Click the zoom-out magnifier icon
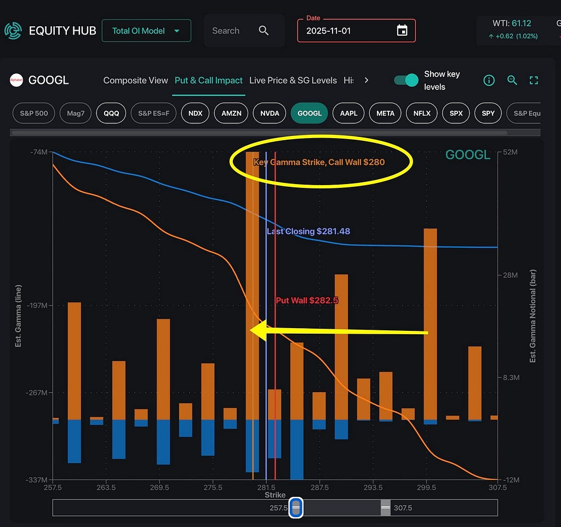 (x=512, y=80)
